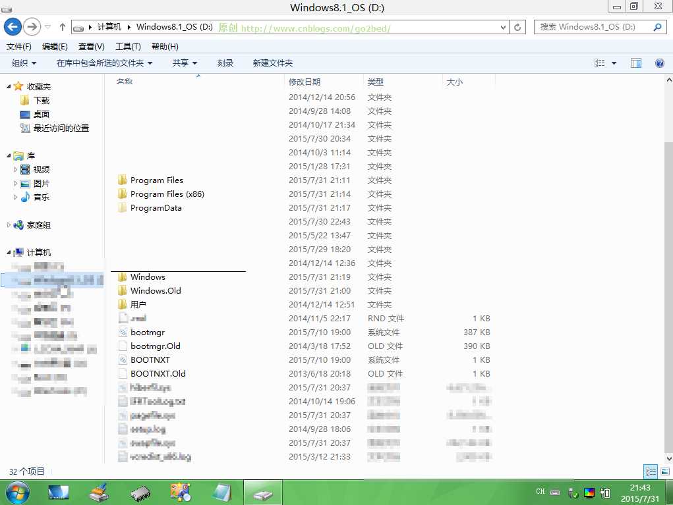Viewport: 673px width, 505px height.
Task: Open the Organize dropdown (组织)
Action: click(x=24, y=63)
